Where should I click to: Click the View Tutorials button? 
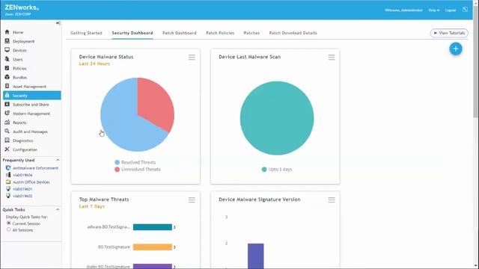point(449,33)
